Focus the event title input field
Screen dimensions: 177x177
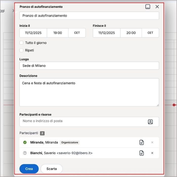point(89,16)
